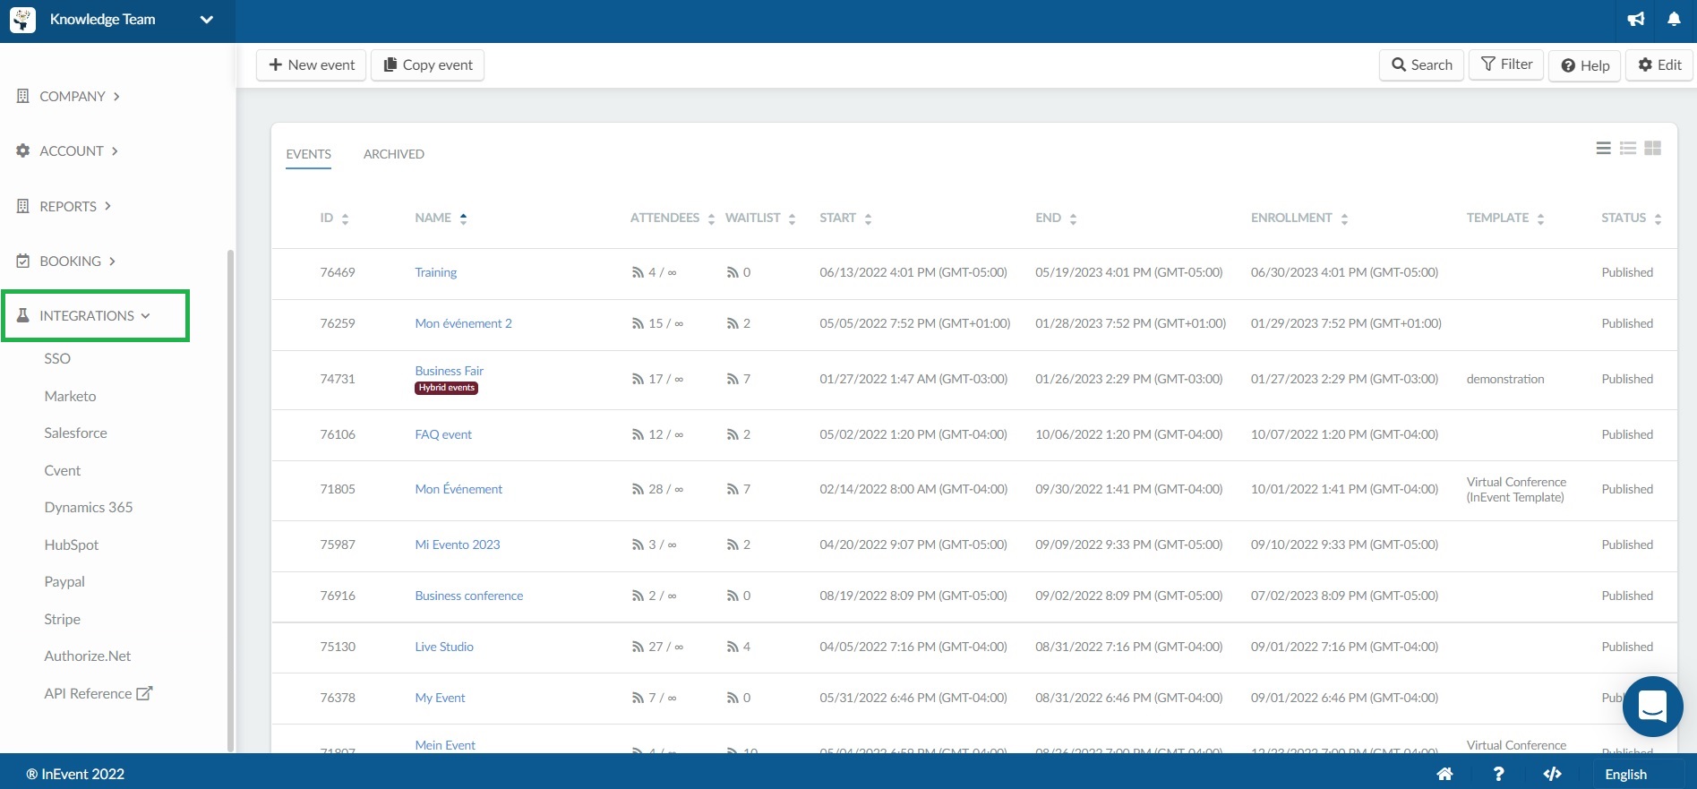Click the Help button in toolbar
The width and height of the screenshot is (1697, 789).
pyautogui.click(x=1585, y=64)
